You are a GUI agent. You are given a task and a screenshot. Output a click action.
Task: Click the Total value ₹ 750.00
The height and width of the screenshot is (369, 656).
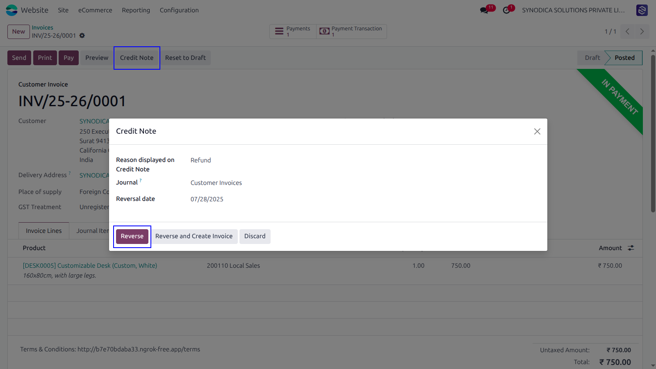[615, 362]
